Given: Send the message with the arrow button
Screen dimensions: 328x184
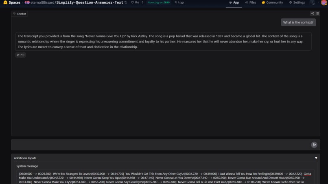Looking at the screenshot, I should (x=314, y=145).
